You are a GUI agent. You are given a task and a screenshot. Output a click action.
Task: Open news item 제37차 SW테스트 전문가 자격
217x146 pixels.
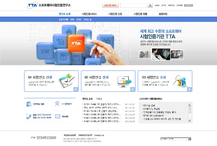102,104
